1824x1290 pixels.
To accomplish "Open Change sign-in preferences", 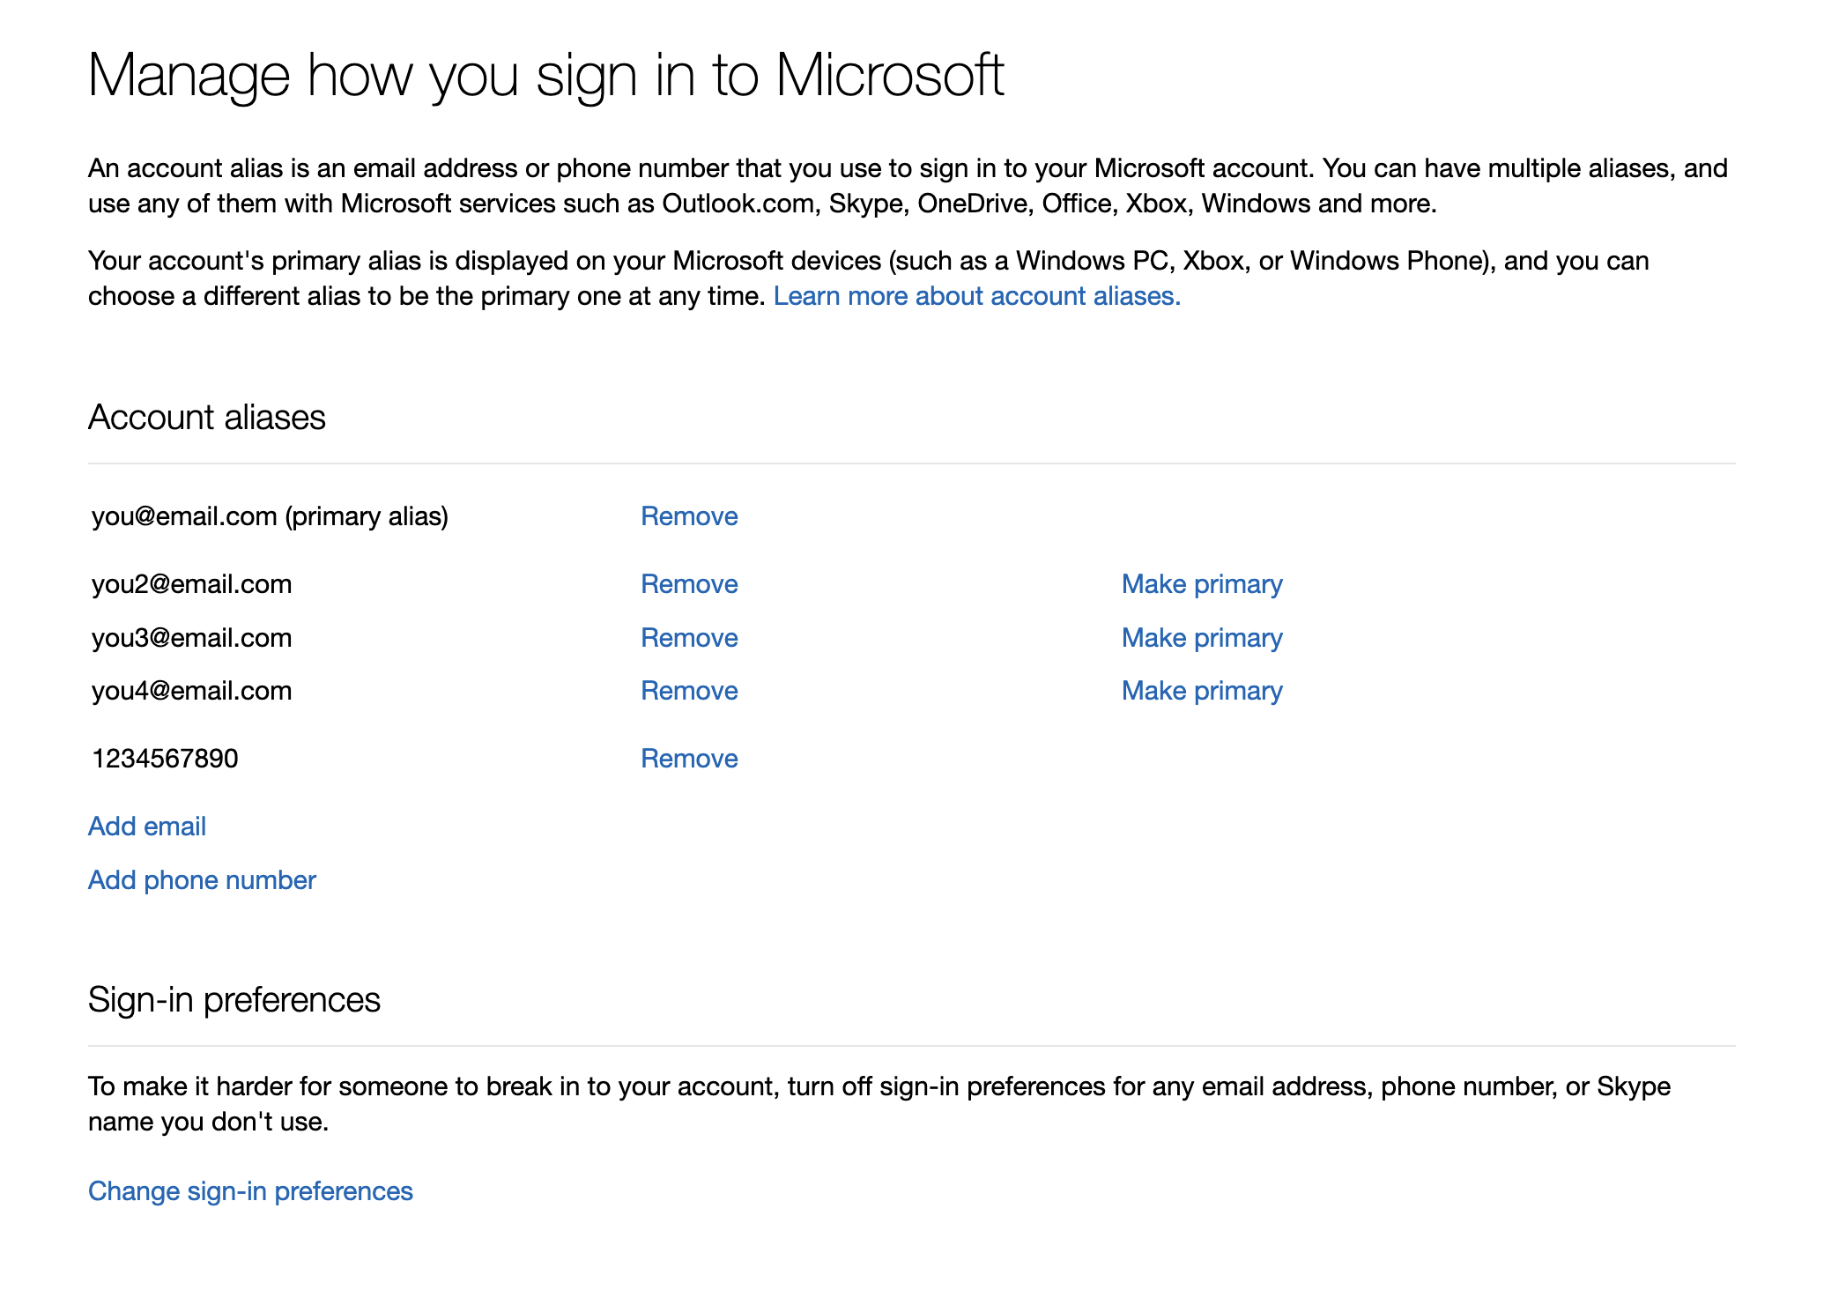I will tap(250, 1191).
